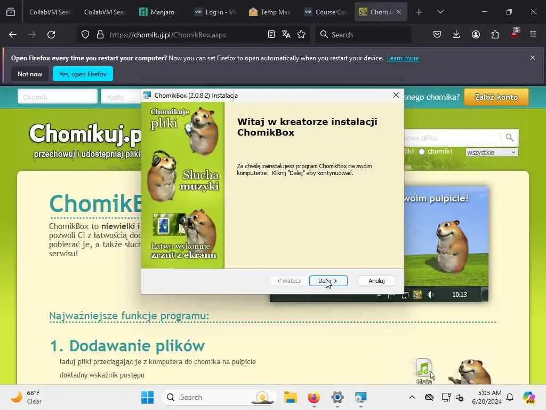Viewport: 546px width, 410px height.
Task: Expand the list all tabs chevron
Action: [x=440, y=12]
